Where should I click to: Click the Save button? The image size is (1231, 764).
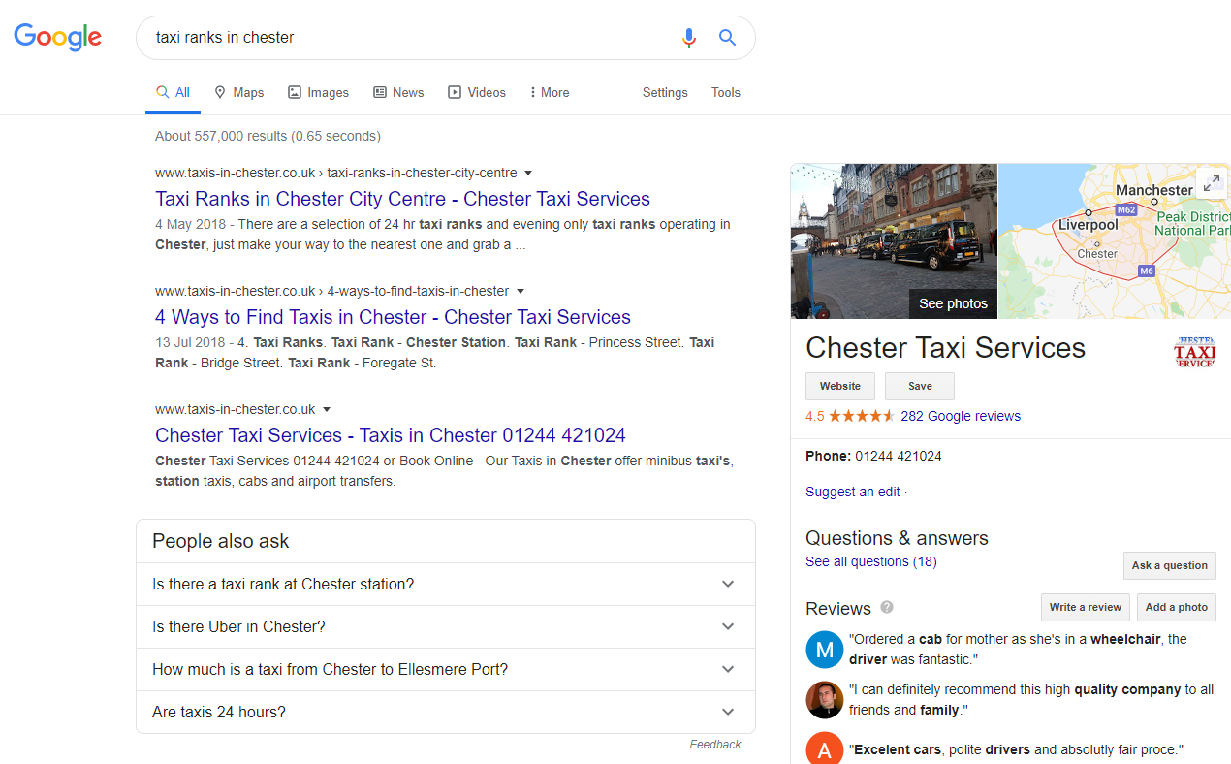(920, 386)
